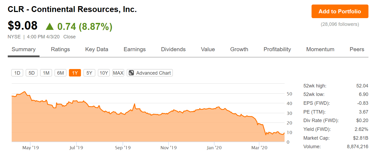Click the Add to Portfolio button
Viewport: 373px width, 153px height.
tap(340, 11)
